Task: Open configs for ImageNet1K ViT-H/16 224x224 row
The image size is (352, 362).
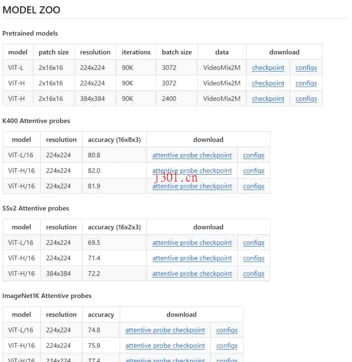Action: (227, 346)
